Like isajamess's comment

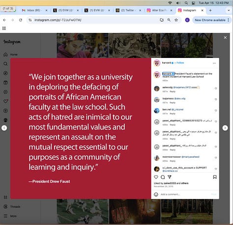coord(216,99)
